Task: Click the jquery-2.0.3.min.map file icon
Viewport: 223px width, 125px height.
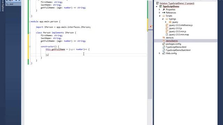Action: pos(167,34)
